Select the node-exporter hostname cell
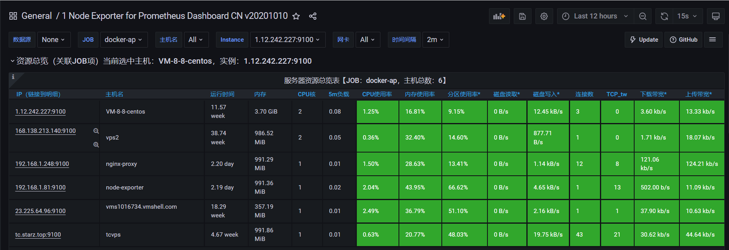The width and height of the screenshot is (729, 250). tap(152, 187)
